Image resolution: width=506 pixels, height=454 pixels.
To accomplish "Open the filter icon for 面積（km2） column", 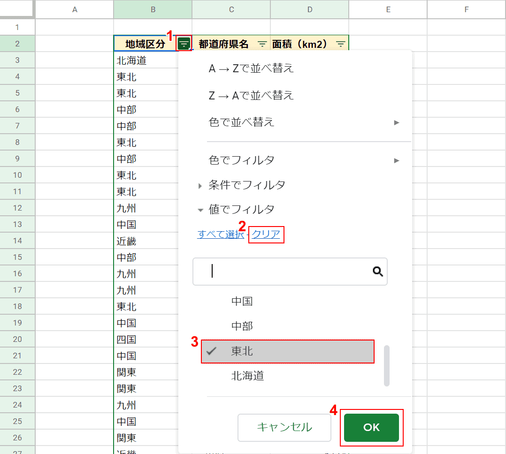I will tap(340, 44).
